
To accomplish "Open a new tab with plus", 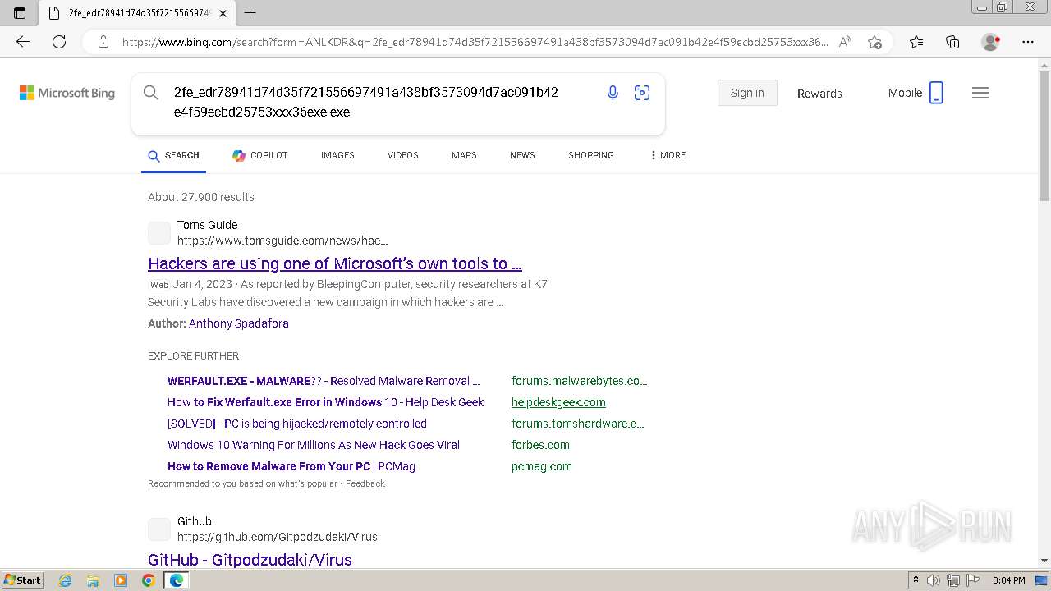I will coord(250,13).
